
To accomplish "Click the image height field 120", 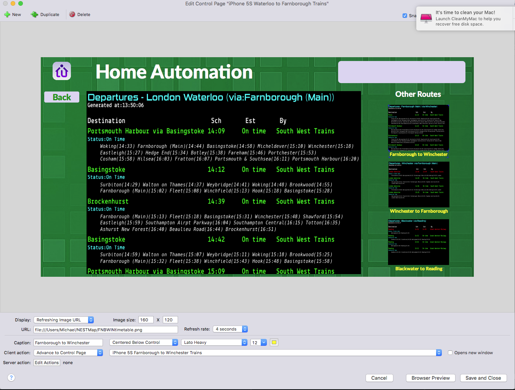I will pos(170,320).
